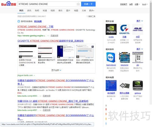Open 百度快照 for tieba 4897 result
The height and width of the screenshot is (127, 152).
(x=47, y=110)
